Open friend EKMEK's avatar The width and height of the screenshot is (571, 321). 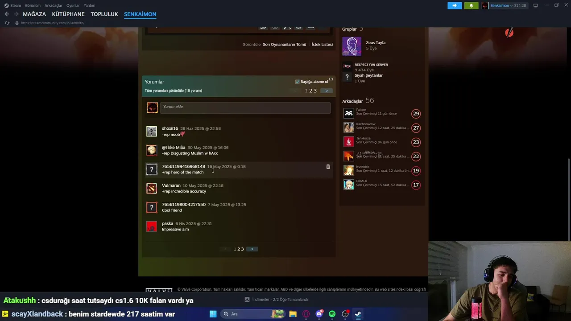[348, 185]
